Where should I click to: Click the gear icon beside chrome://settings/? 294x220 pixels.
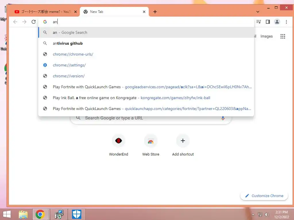coord(45,65)
